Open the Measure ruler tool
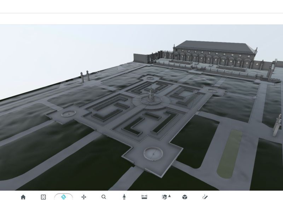The height and width of the screenshot is (200, 283). click(144, 197)
